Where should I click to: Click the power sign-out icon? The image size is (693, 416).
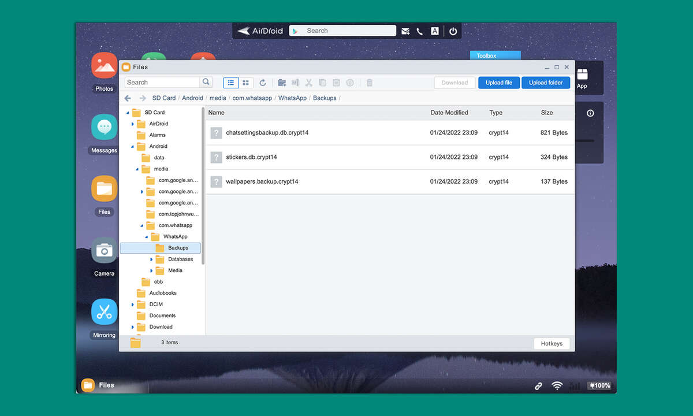tap(453, 31)
